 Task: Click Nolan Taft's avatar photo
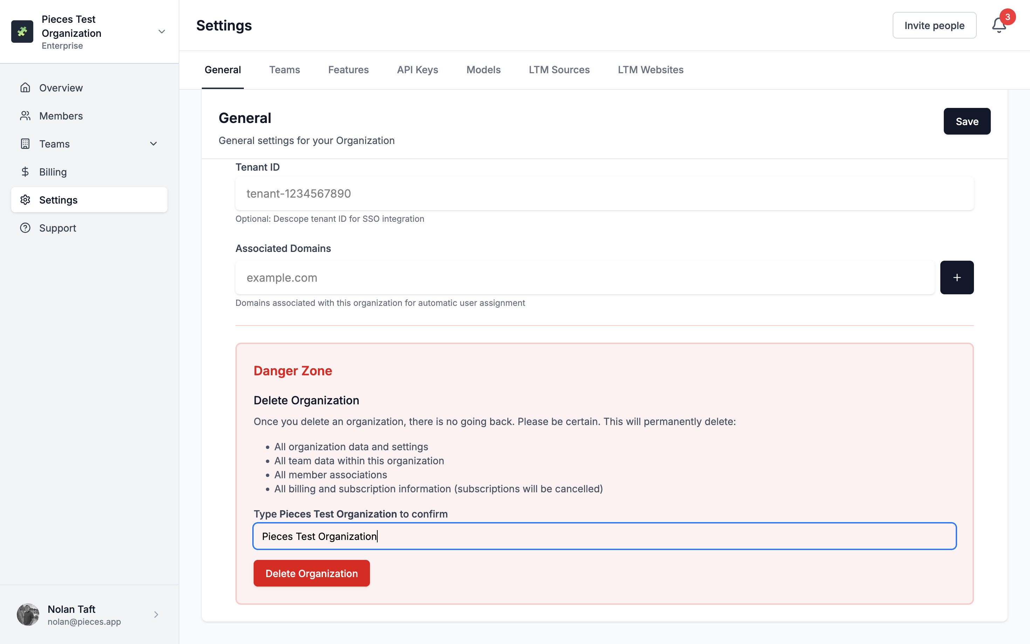coord(28,614)
